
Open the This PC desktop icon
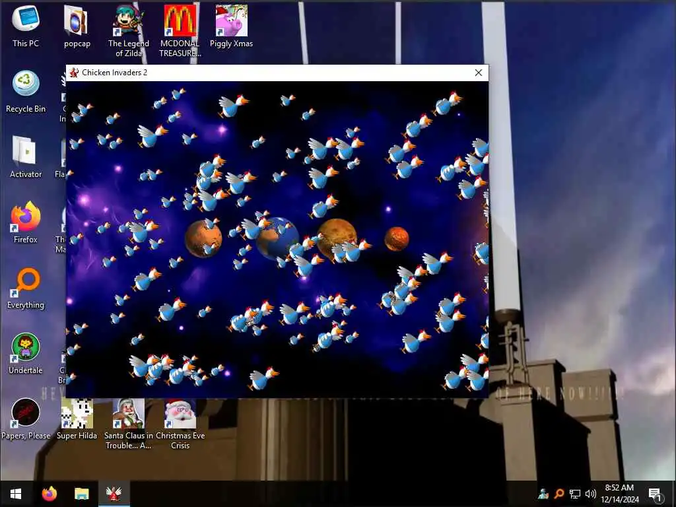tap(26, 26)
